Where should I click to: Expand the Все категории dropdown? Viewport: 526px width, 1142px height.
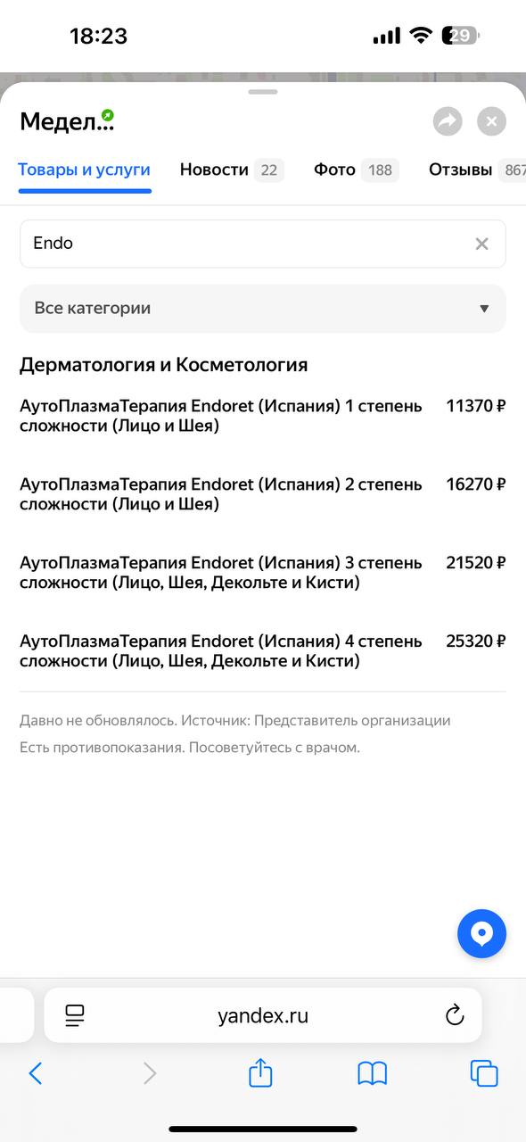coord(263,309)
